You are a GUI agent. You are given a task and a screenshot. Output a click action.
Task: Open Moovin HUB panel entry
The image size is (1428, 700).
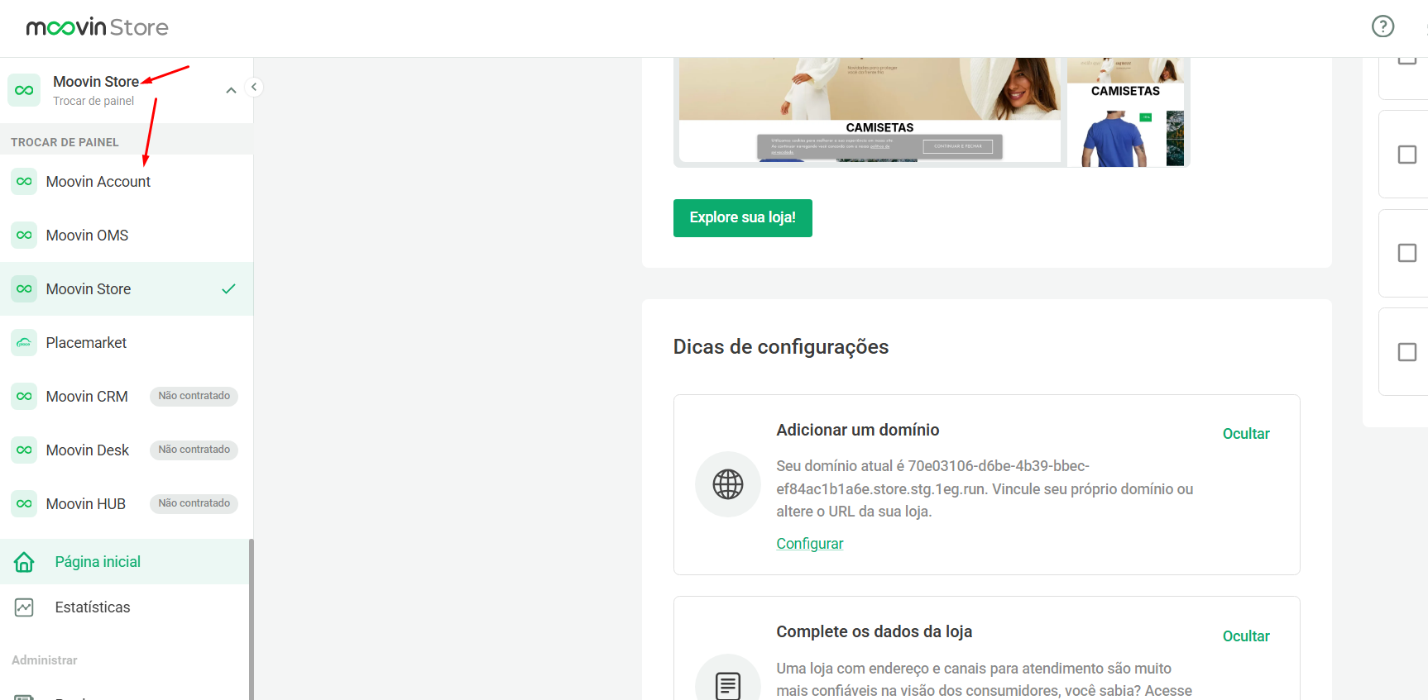(x=127, y=503)
